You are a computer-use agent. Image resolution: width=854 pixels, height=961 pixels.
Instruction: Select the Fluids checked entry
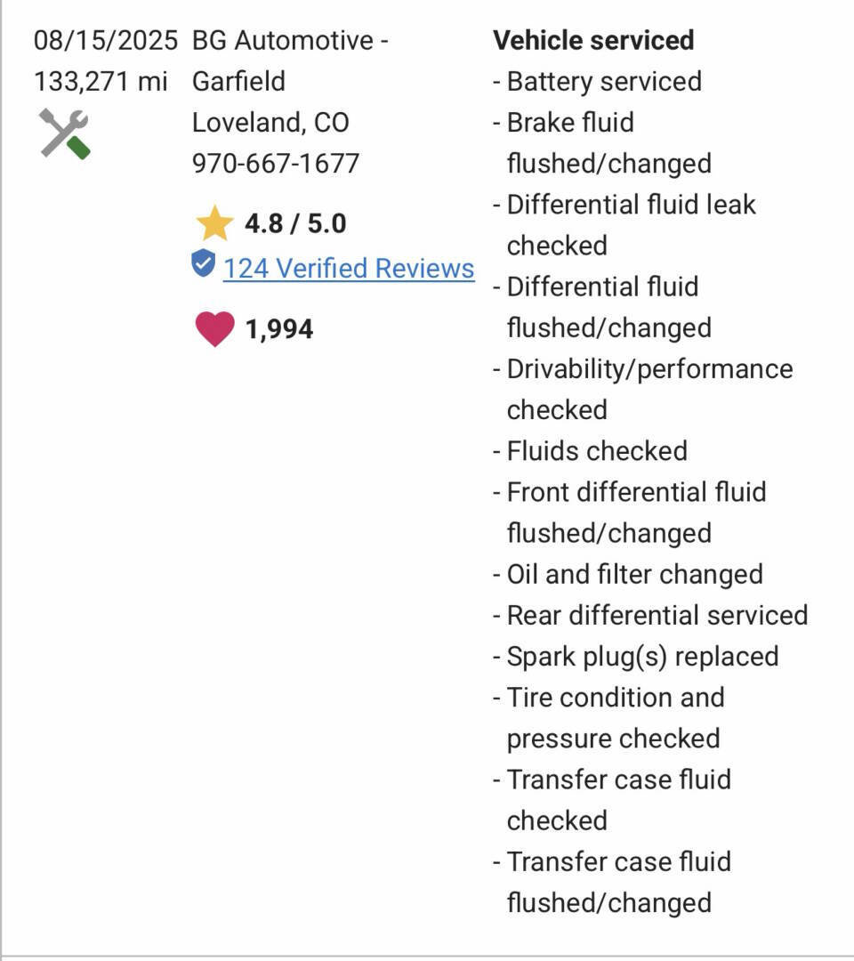coord(590,451)
